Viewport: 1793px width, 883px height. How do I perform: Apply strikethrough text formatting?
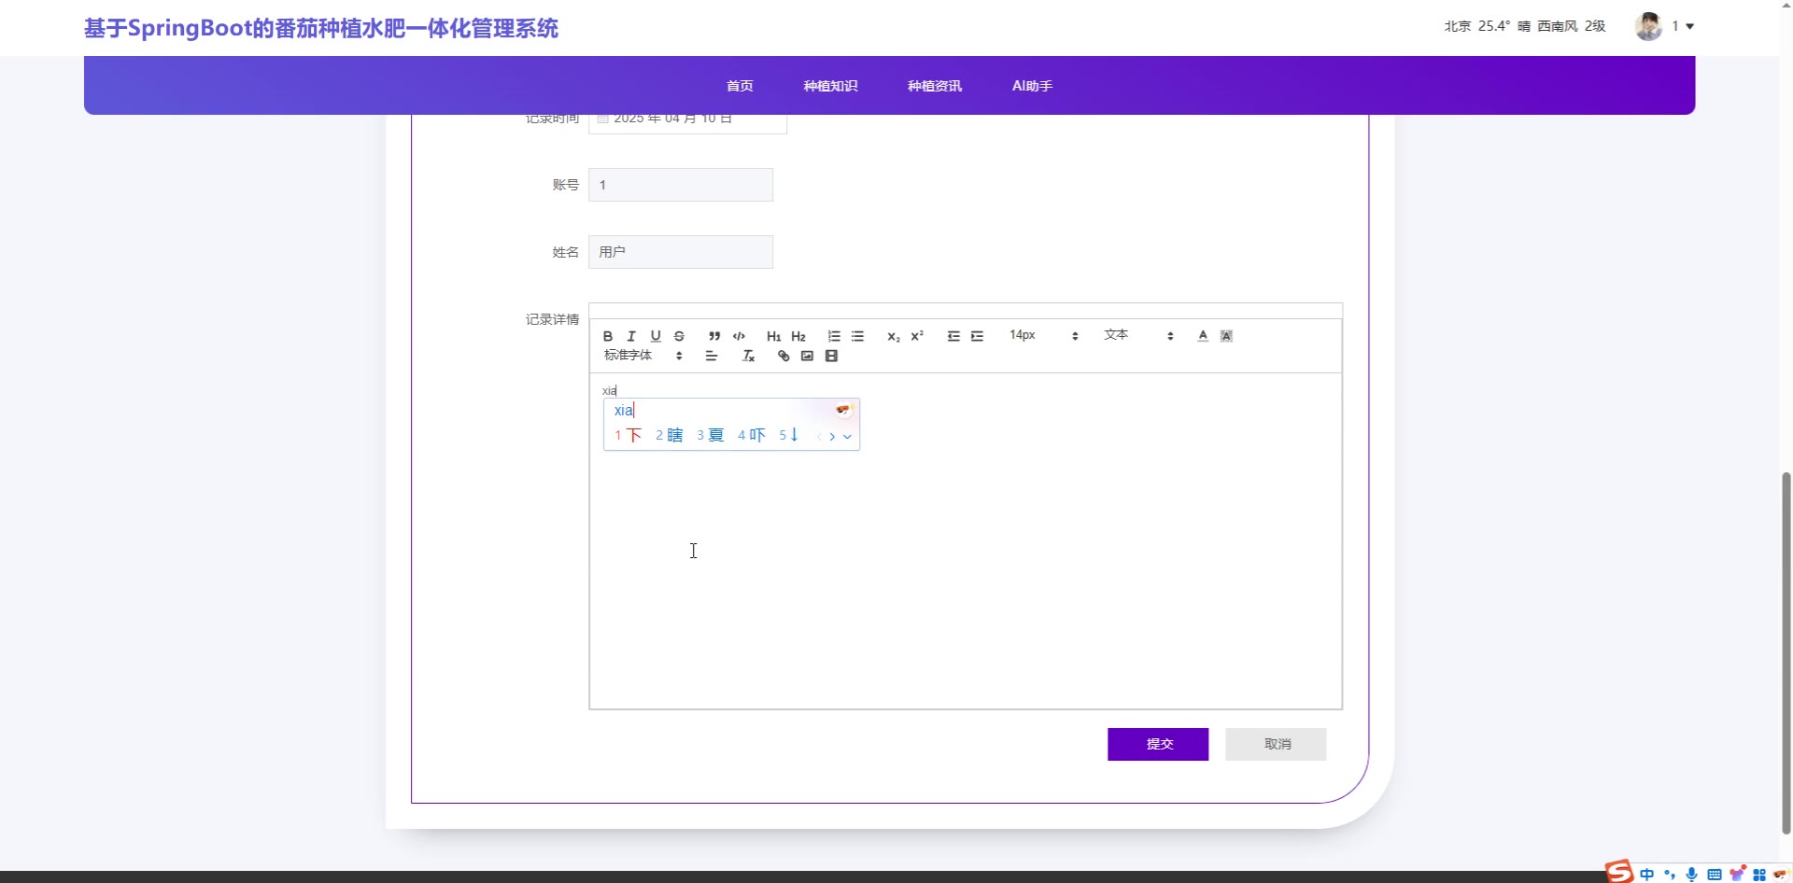point(679,336)
